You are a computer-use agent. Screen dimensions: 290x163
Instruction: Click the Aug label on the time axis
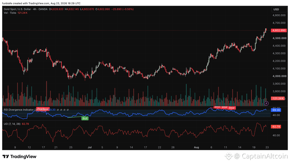click(x=197, y=147)
